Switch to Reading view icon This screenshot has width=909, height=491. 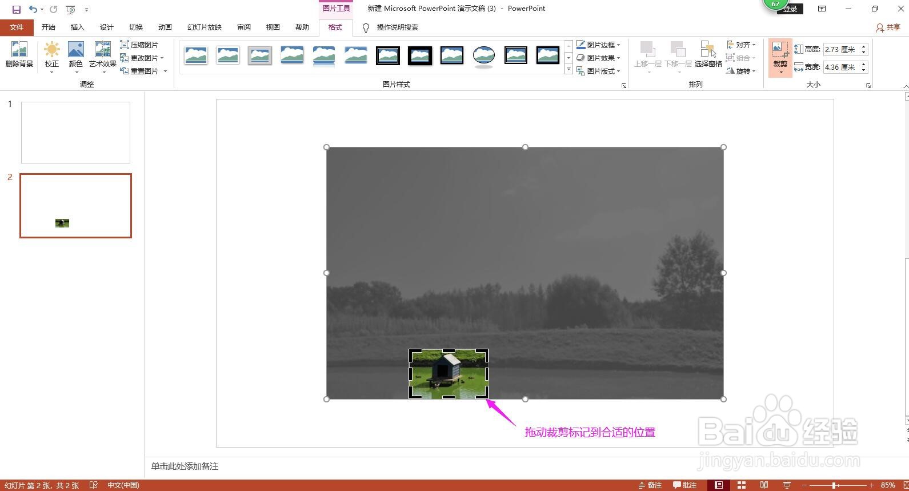[764, 485]
